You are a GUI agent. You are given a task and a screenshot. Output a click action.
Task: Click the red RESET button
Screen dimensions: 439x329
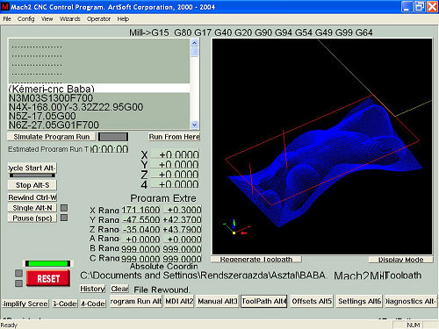(x=48, y=278)
